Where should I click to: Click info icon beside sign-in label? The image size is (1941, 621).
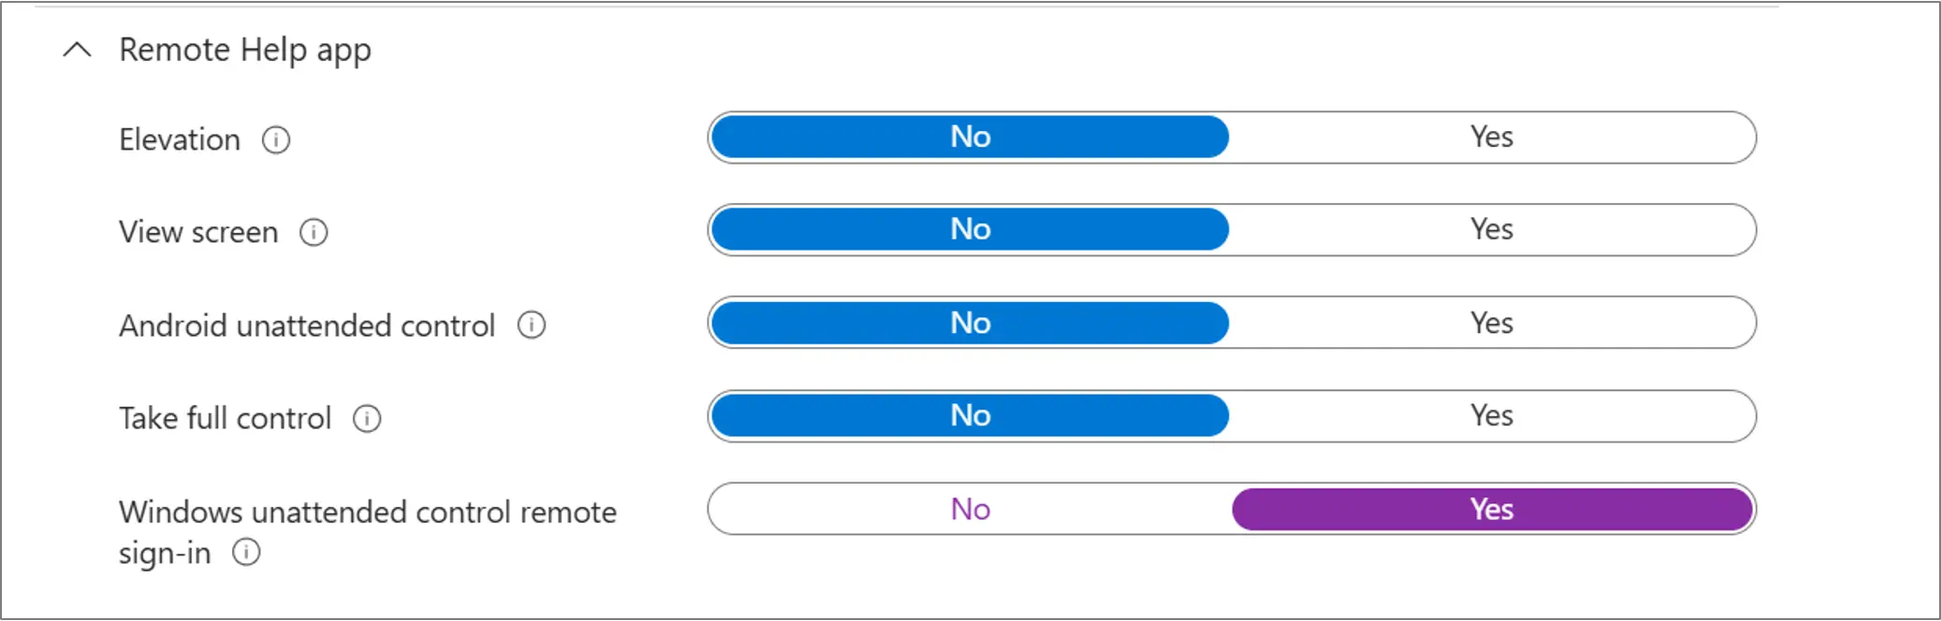tap(246, 552)
